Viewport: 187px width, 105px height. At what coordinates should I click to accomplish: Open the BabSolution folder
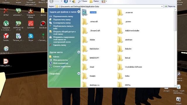(x=90, y=49)
